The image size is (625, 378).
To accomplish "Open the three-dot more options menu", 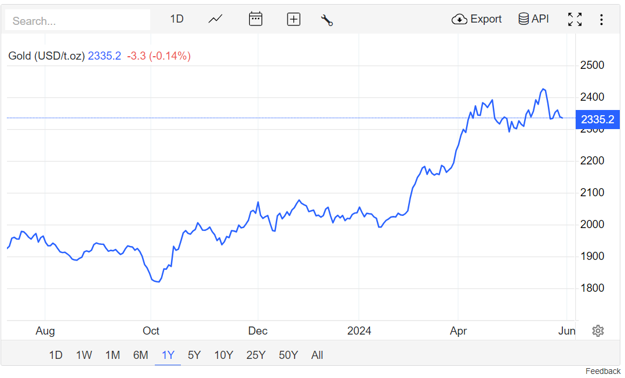I will pos(601,20).
